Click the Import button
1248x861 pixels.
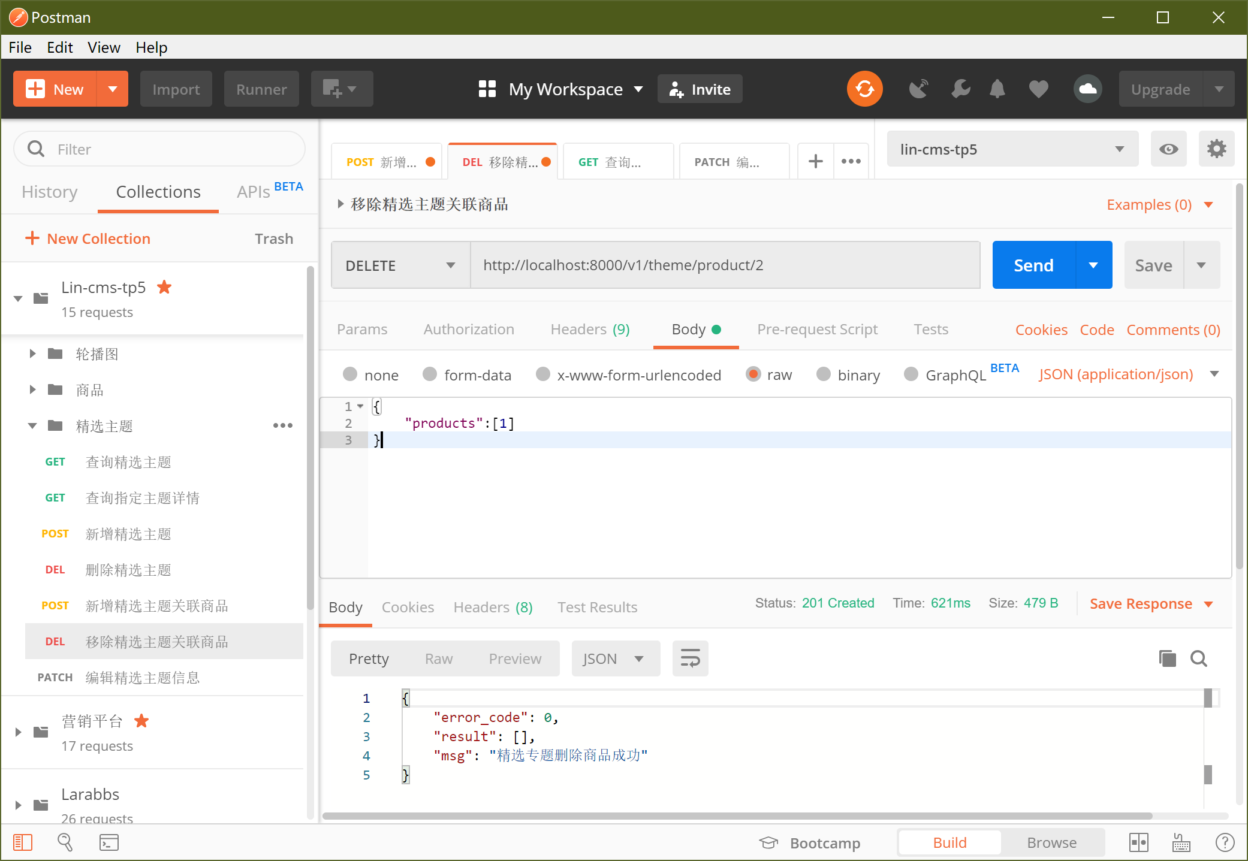[x=176, y=89]
